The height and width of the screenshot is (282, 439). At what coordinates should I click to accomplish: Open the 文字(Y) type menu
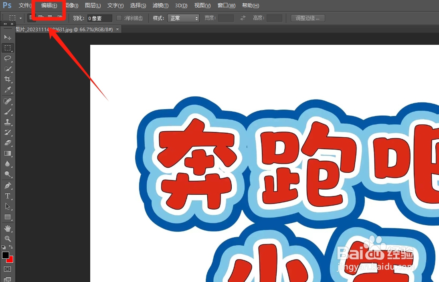(115, 5)
